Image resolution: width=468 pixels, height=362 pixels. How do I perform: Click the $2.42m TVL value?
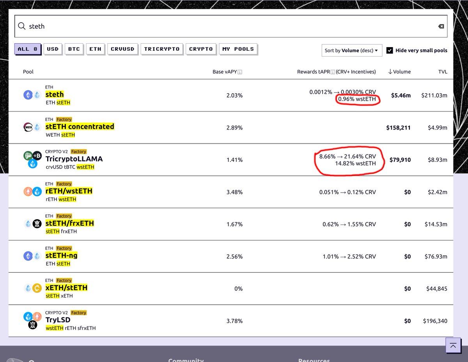438,192
